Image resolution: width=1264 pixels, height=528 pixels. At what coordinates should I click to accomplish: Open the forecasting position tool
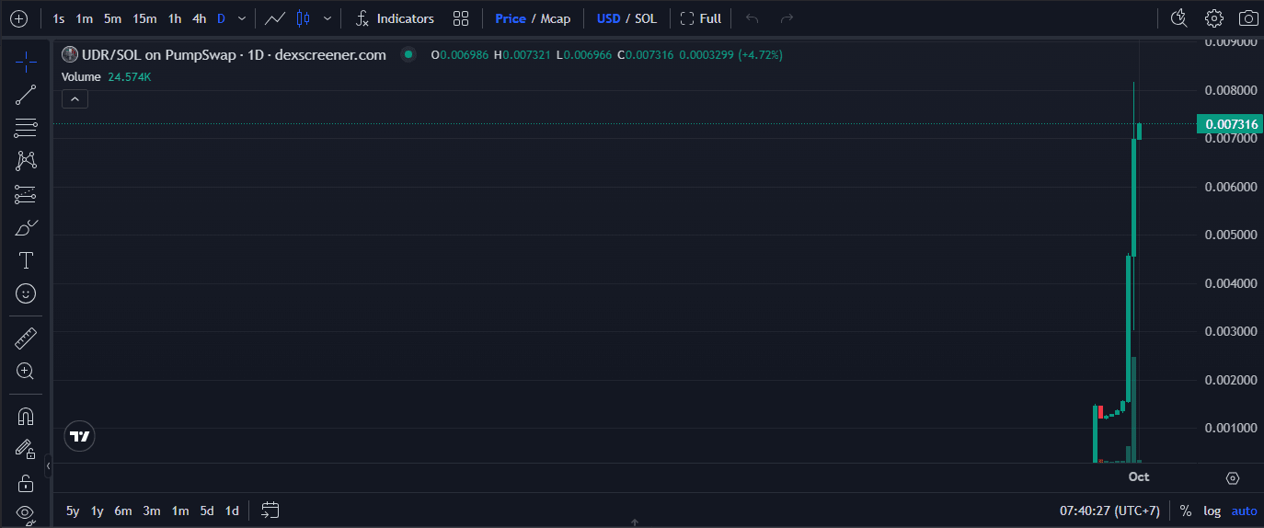click(26, 194)
